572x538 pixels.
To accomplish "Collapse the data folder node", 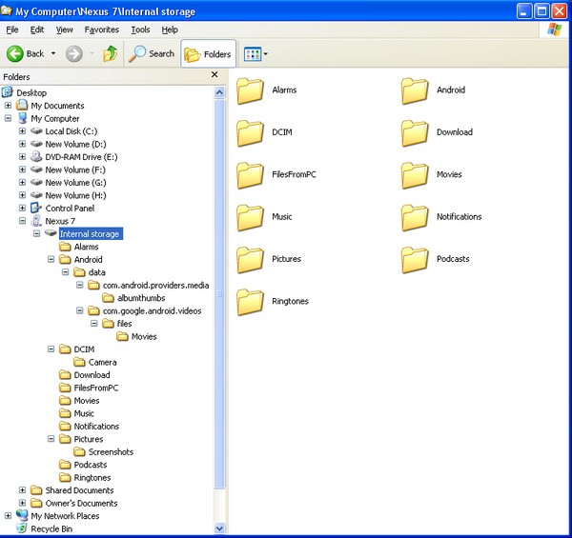I will [65, 272].
